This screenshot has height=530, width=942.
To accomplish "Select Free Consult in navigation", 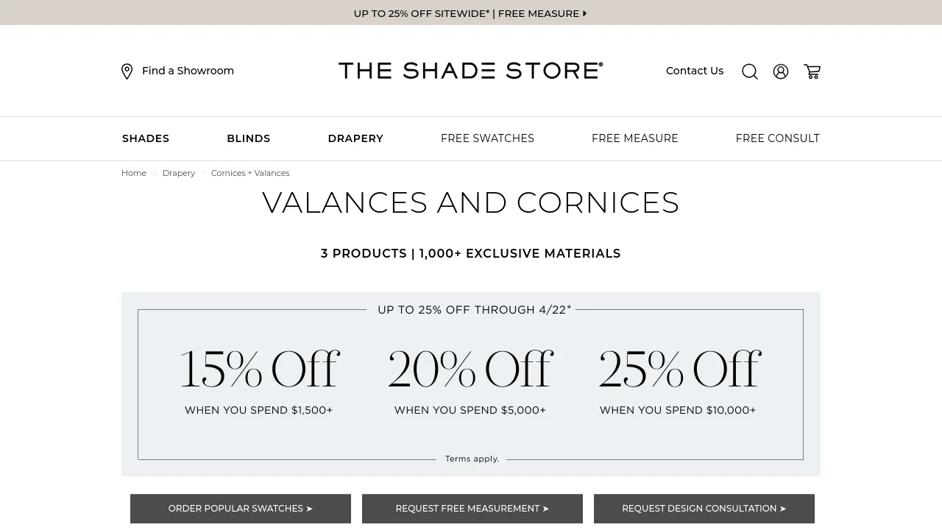I will coord(777,138).
